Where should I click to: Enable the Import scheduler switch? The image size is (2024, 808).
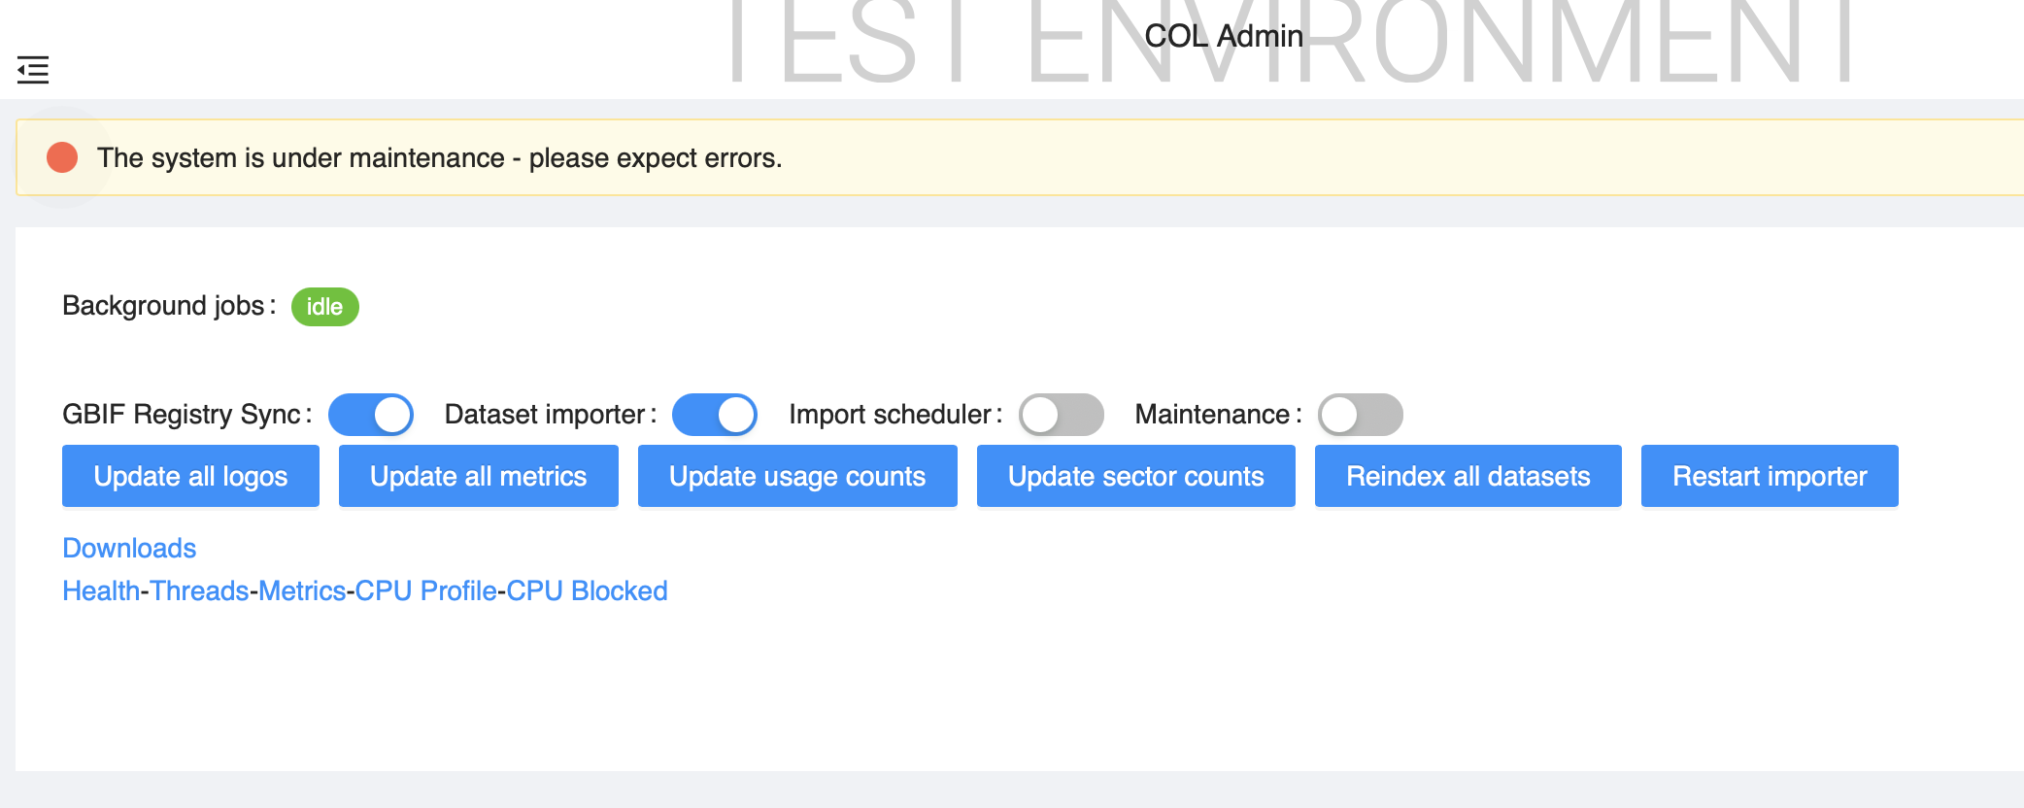[1062, 415]
